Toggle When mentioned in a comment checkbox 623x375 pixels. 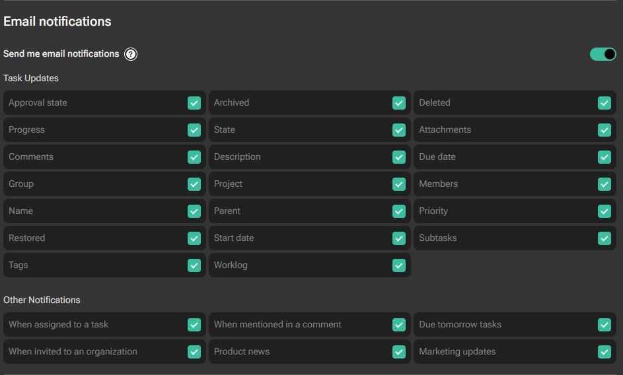tap(399, 325)
